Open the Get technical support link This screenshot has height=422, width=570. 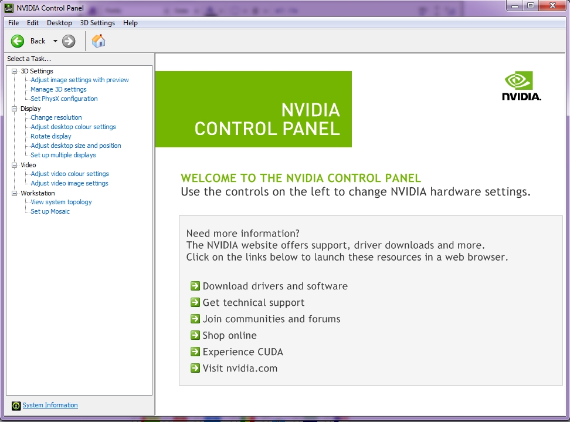pyautogui.click(x=253, y=303)
